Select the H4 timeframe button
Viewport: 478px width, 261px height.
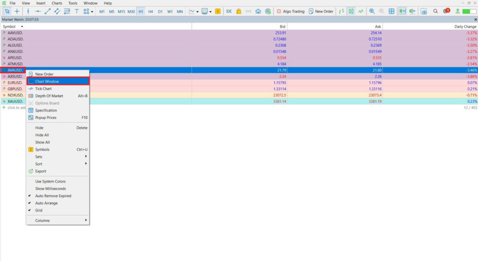[x=150, y=11]
